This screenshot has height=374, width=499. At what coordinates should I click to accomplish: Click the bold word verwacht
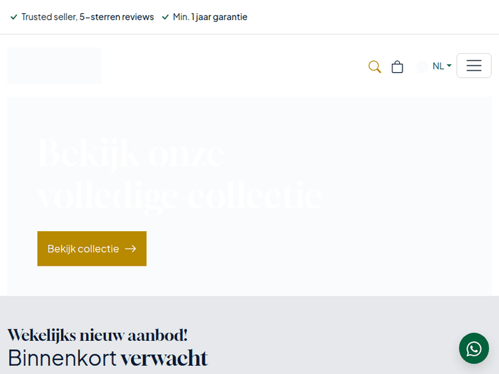coord(164,358)
